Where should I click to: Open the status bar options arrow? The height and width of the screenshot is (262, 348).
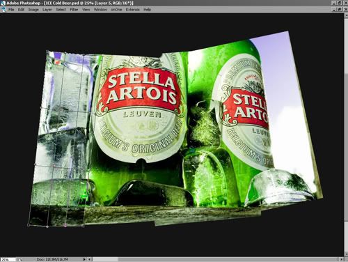pos(84,259)
